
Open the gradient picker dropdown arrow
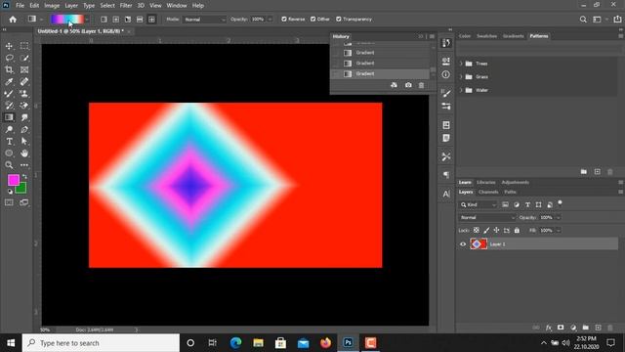(x=87, y=20)
